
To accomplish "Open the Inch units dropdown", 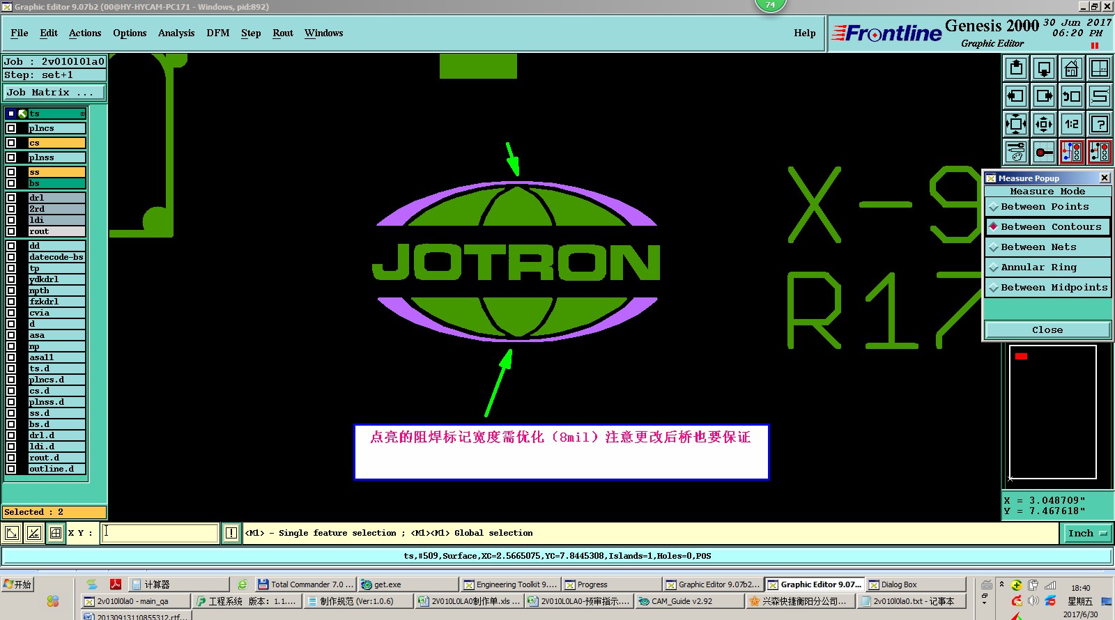I will coord(1087,534).
